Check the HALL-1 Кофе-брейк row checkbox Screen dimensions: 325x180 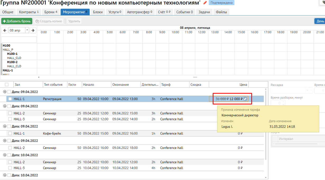coord(10,133)
